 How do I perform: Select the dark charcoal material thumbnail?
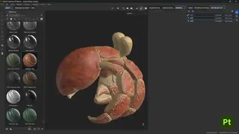pyautogui.click(x=13, y=79)
